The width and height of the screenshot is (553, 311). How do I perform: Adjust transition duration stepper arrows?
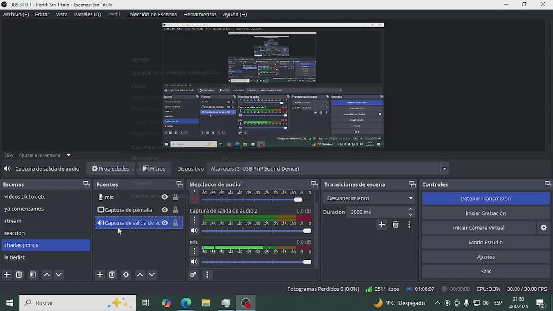[x=410, y=212]
